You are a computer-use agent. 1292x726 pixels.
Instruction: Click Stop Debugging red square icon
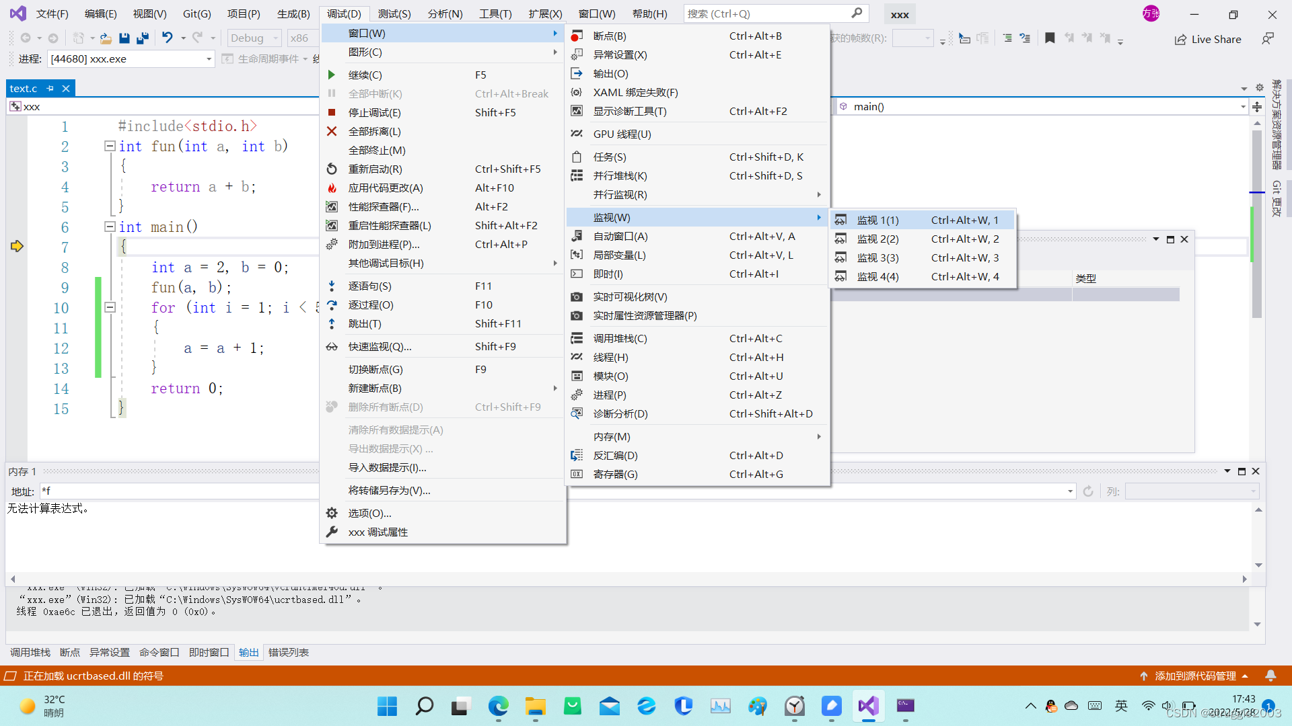point(332,112)
